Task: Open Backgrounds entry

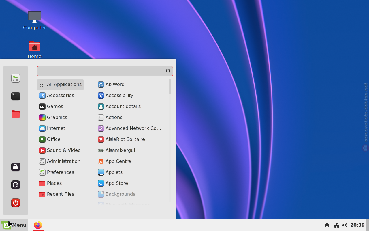Action: coord(130,194)
